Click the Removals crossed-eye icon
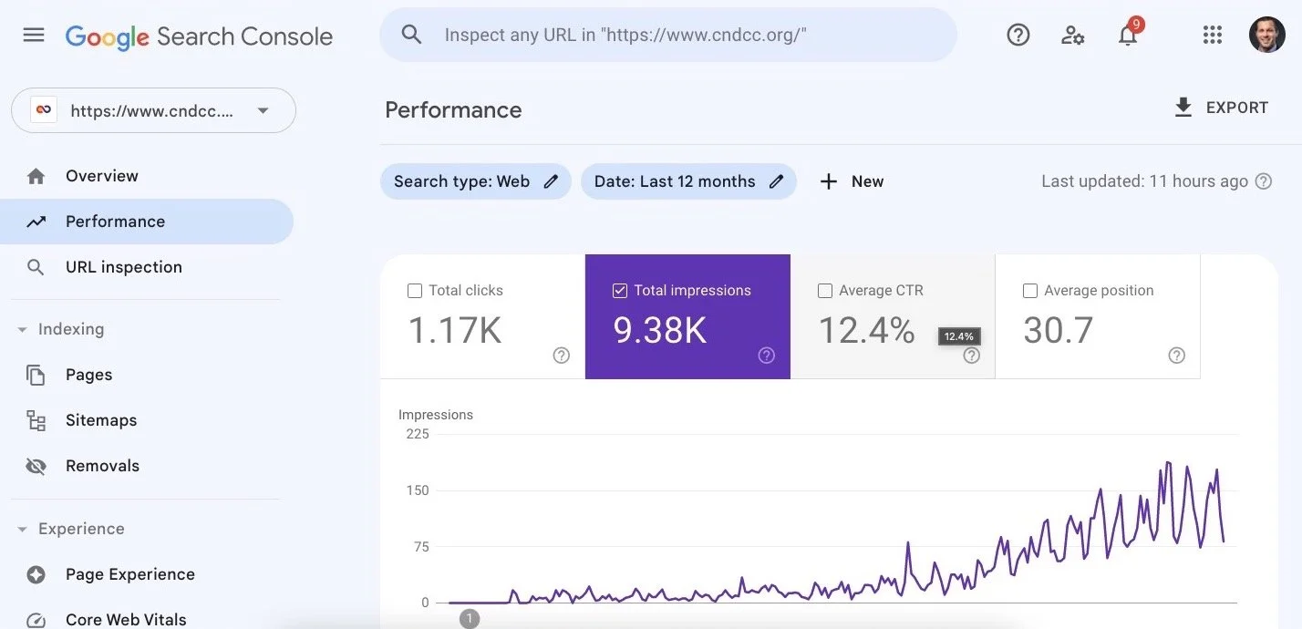Image resolution: width=1302 pixels, height=629 pixels. point(36,466)
